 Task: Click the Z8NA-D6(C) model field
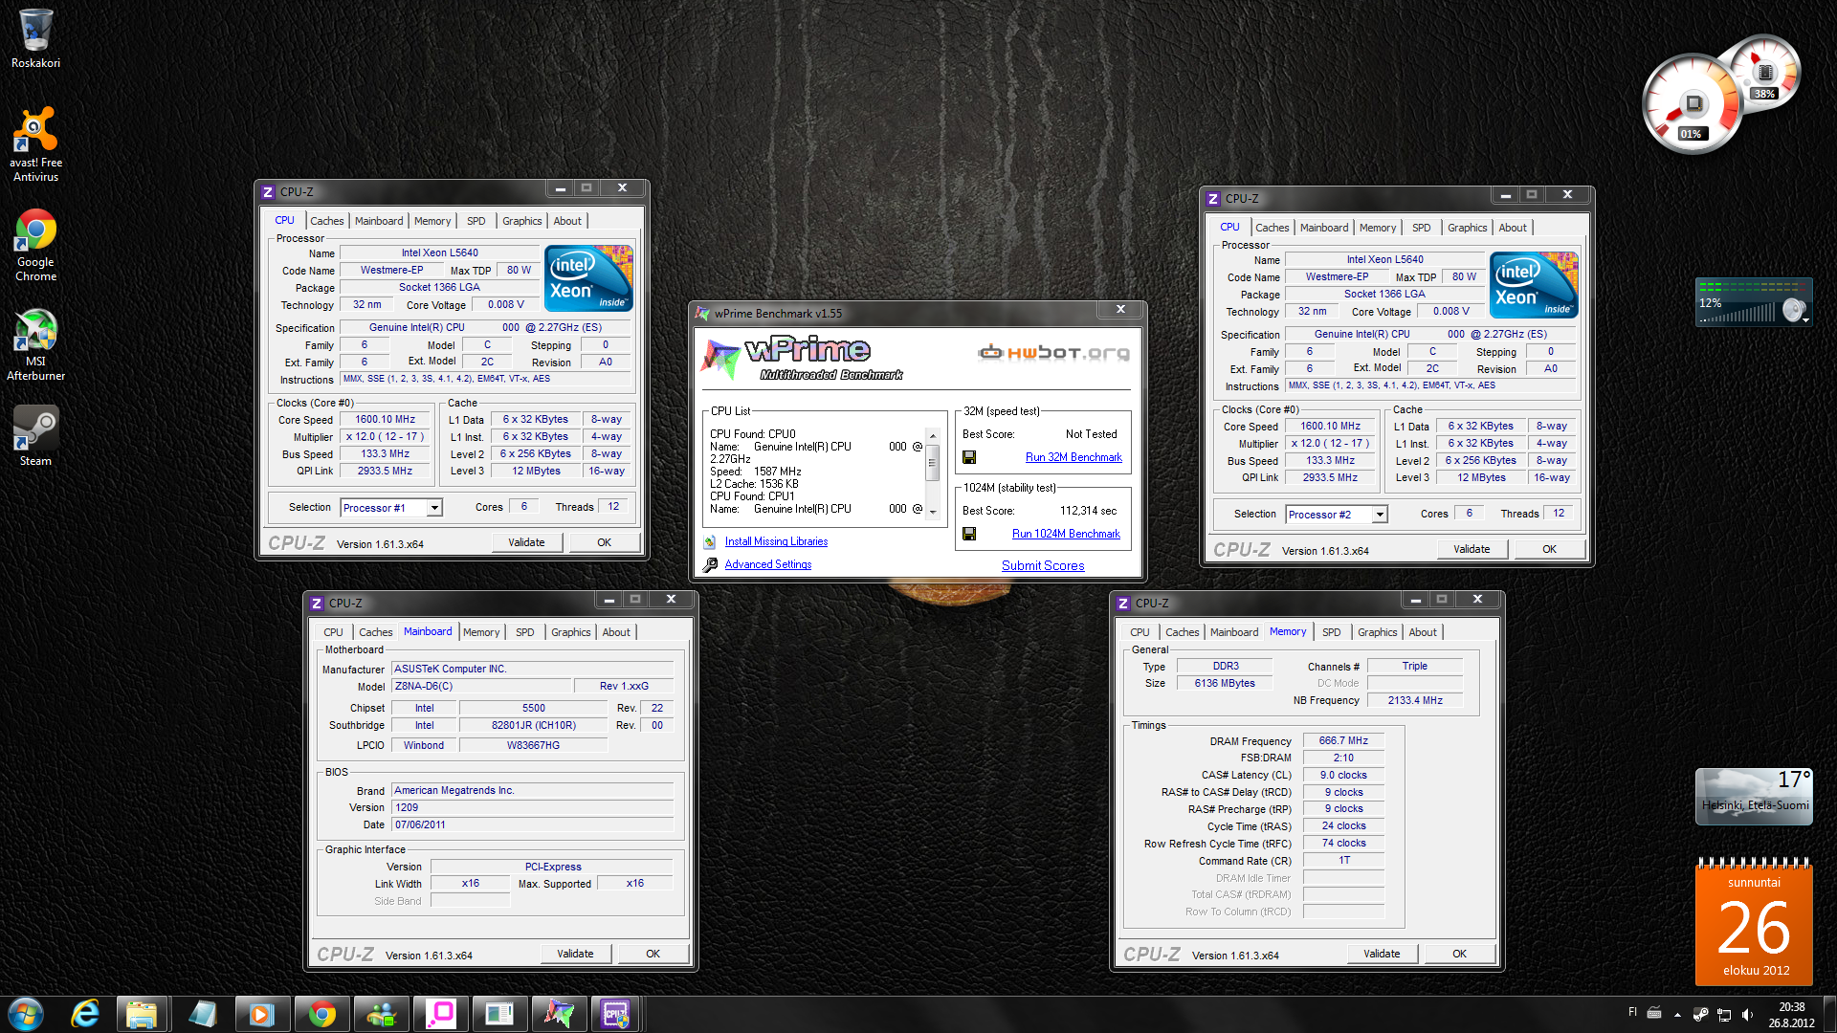point(481,686)
